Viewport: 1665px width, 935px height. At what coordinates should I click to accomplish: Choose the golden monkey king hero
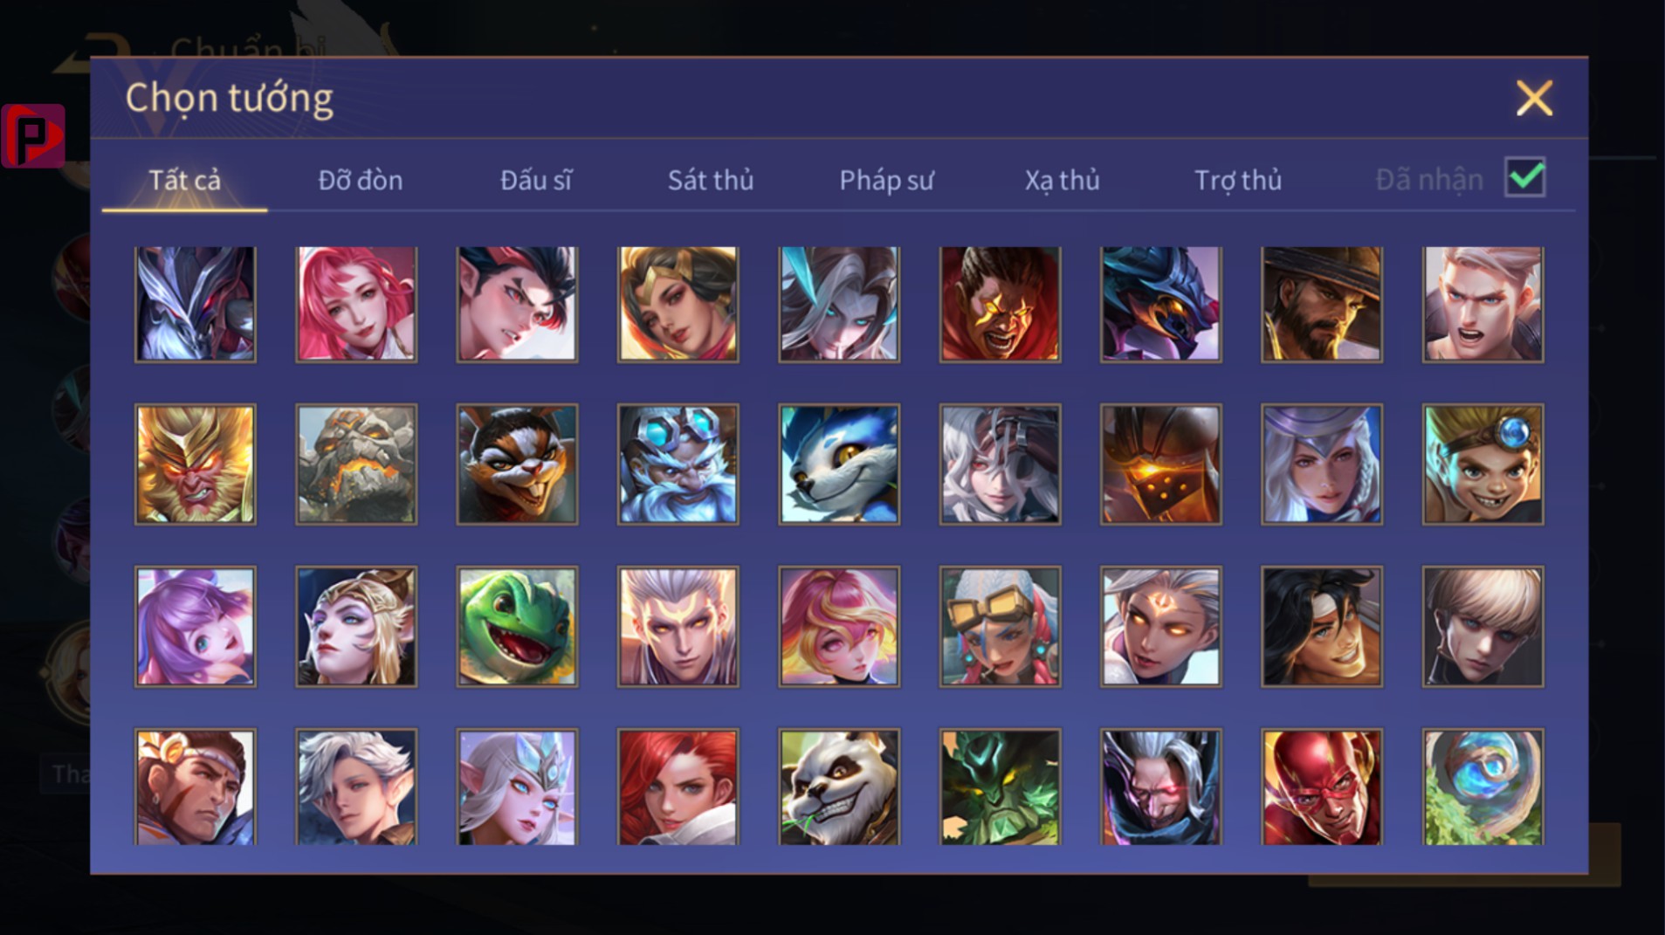click(196, 464)
